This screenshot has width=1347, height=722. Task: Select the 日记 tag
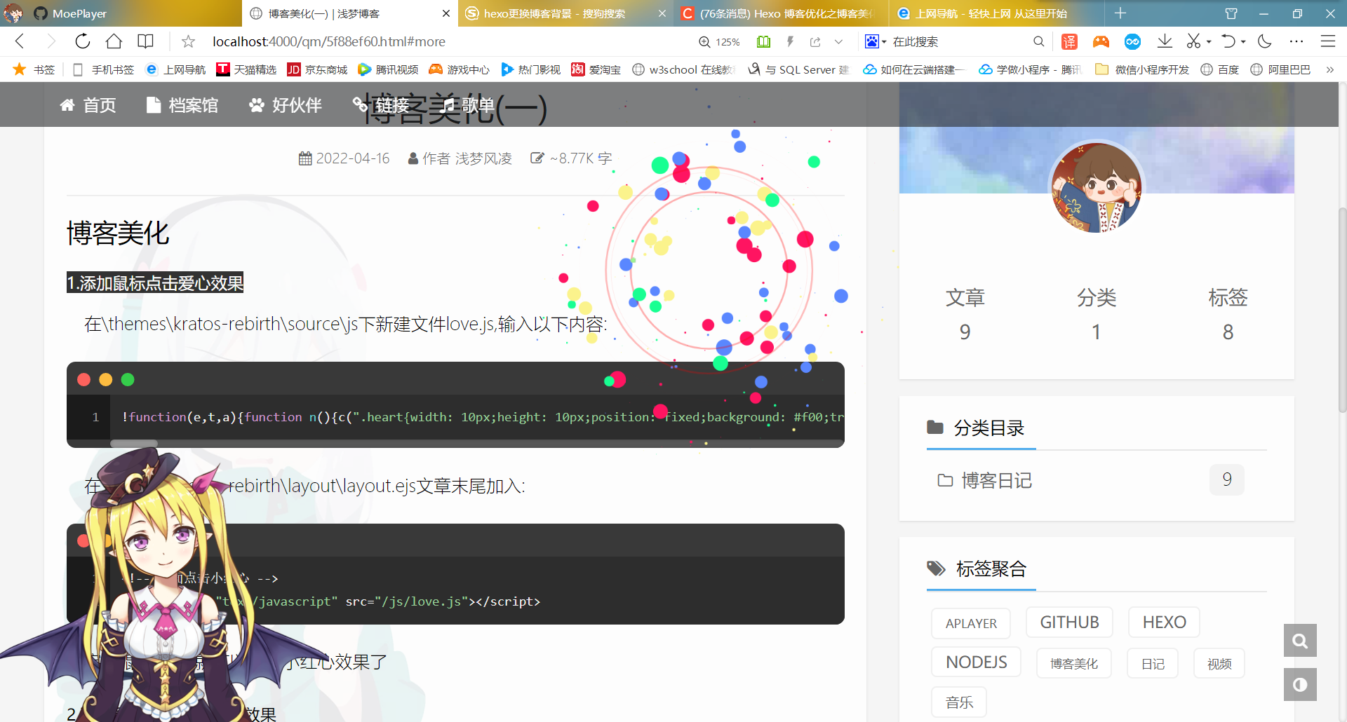(1153, 663)
